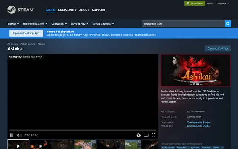
Task: Go to the SUPPORT page
Action: 99,10
